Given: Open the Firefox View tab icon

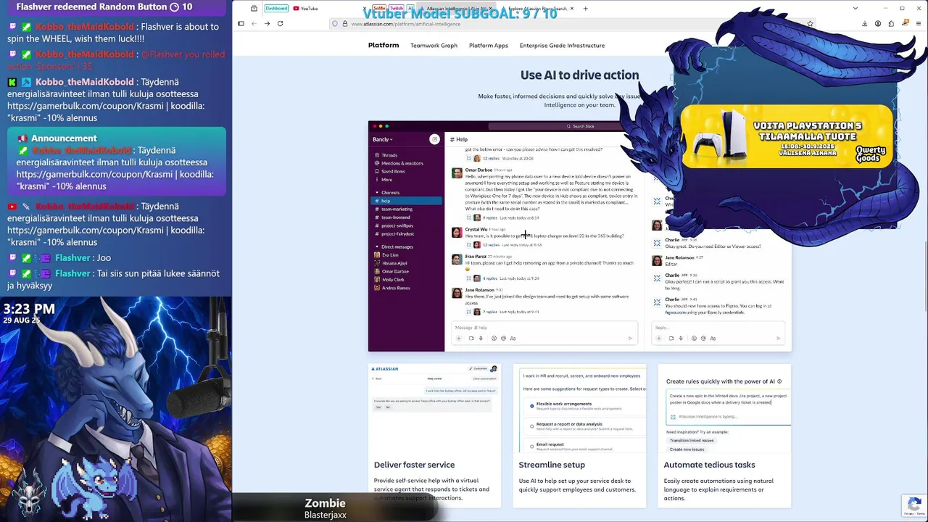Looking at the screenshot, I should 254,9.
